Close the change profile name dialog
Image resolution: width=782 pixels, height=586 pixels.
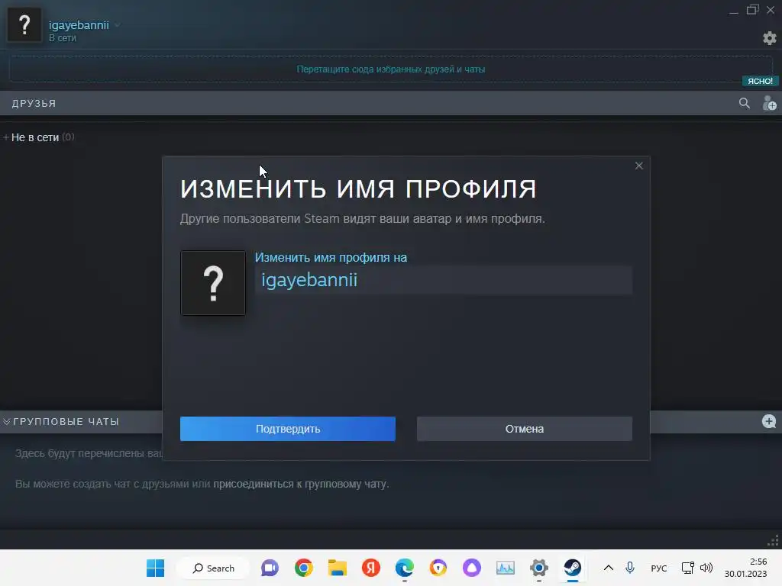pos(639,166)
